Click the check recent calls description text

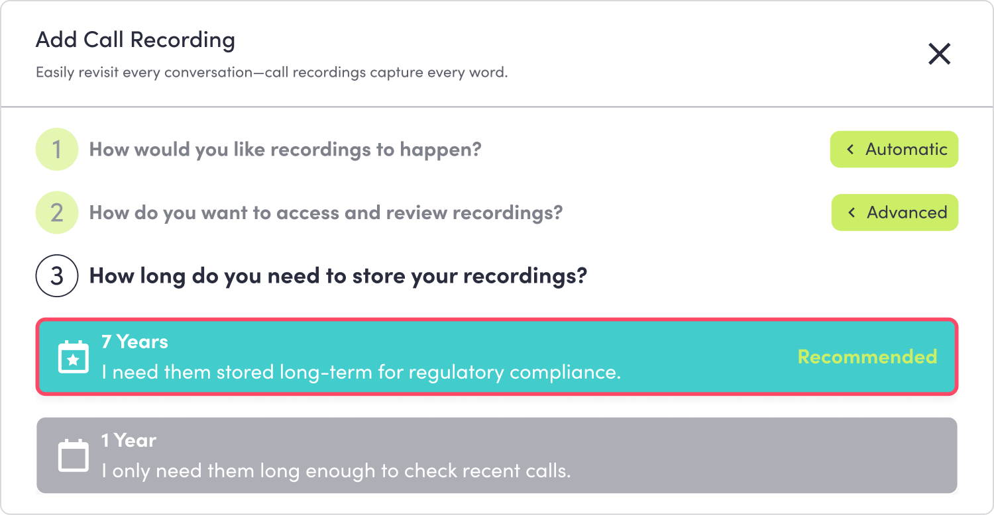[336, 471]
